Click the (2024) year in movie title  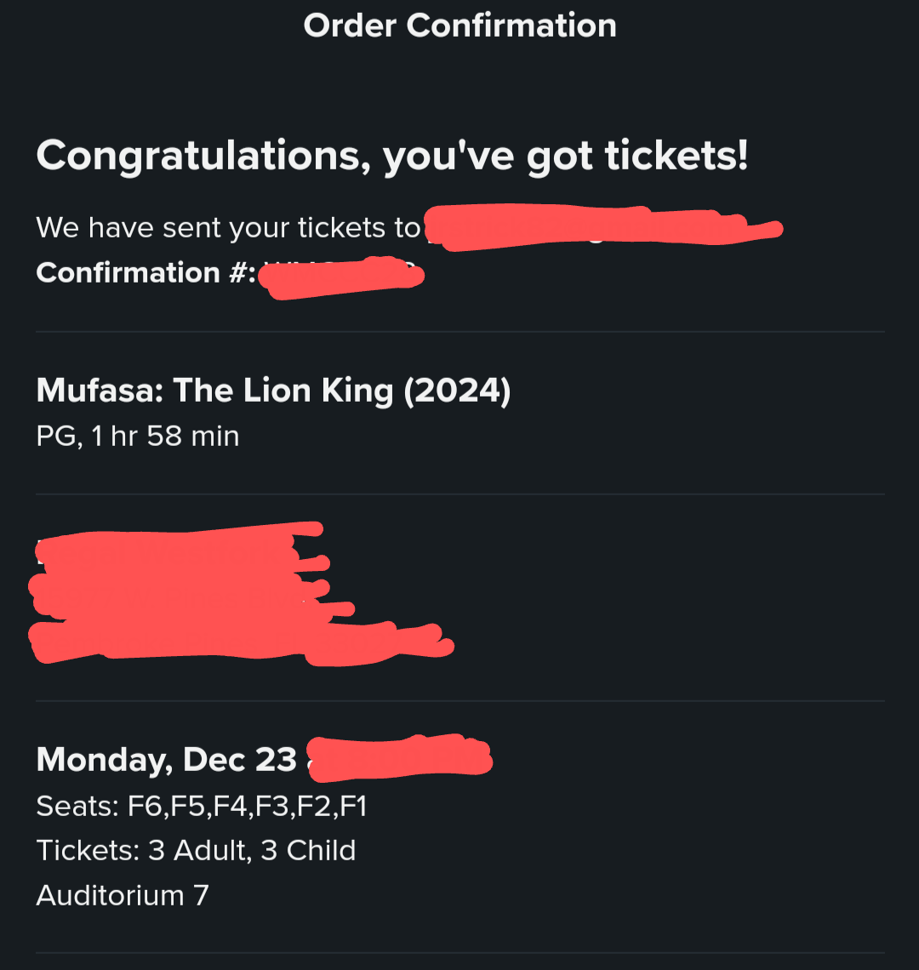[x=457, y=392]
